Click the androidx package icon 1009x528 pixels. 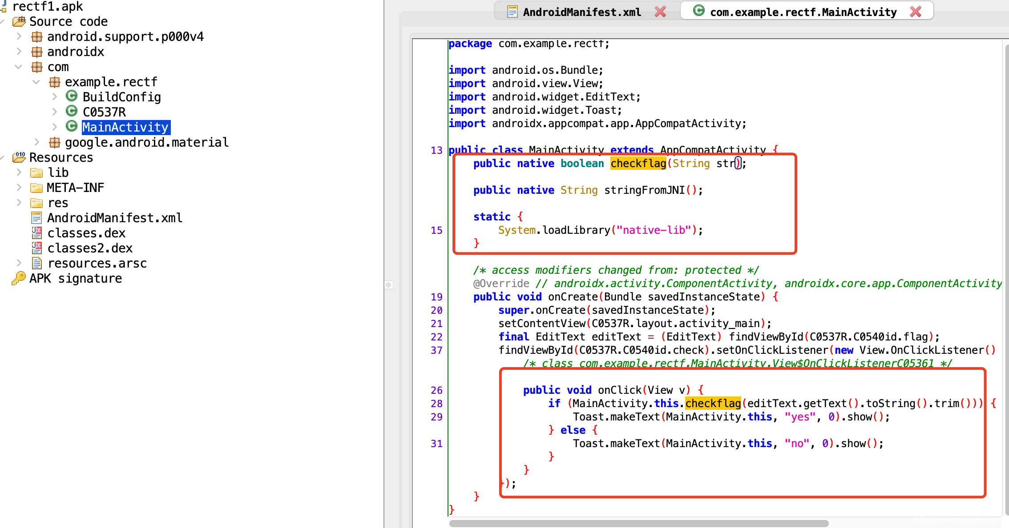pyautogui.click(x=37, y=52)
